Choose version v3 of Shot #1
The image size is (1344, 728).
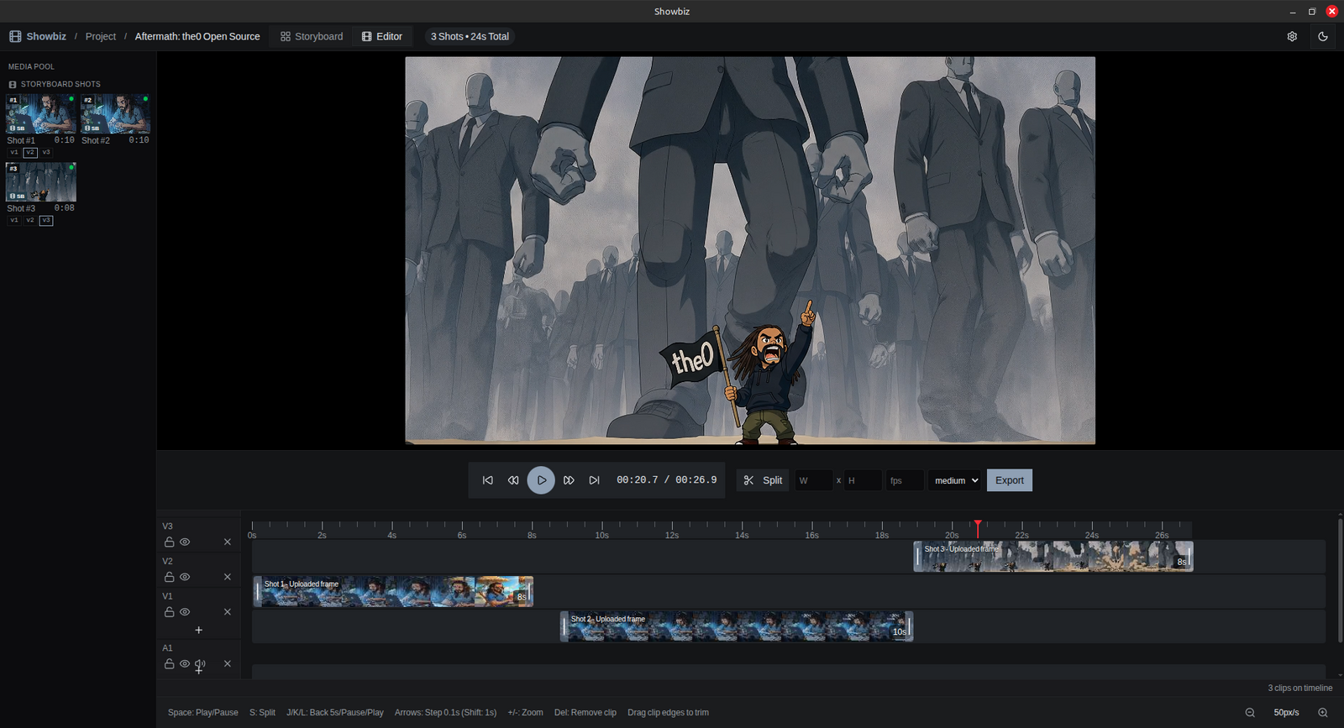[46, 152]
